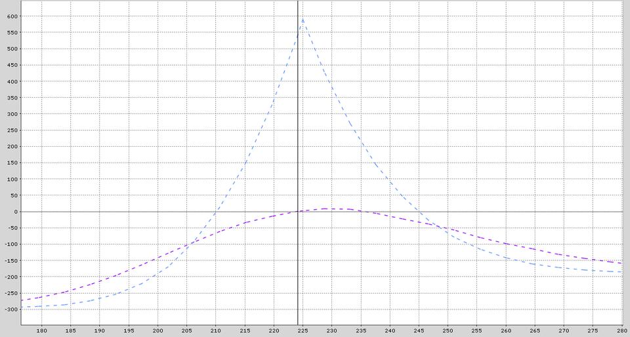Click the 230 price label on the bottom axis

tap(332, 330)
